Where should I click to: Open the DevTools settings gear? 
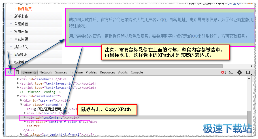(239, 72)
